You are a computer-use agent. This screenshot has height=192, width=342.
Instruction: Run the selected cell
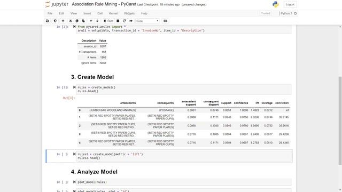tap(108, 21)
